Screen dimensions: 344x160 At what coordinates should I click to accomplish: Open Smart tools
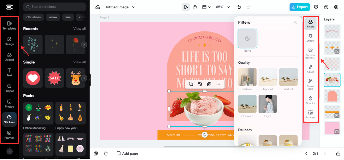310,84
